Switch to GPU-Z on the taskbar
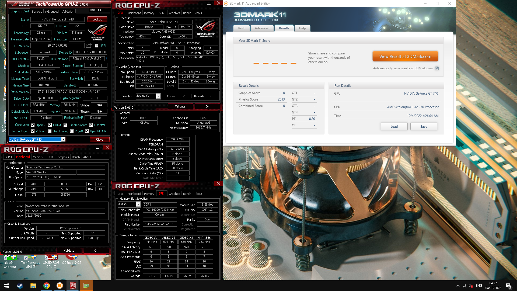 pyautogui.click(x=86, y=286)
